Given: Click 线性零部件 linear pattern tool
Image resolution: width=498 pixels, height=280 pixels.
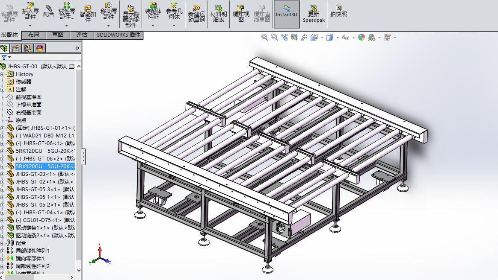Looking at the screenshot, I should tap(67, 11).
